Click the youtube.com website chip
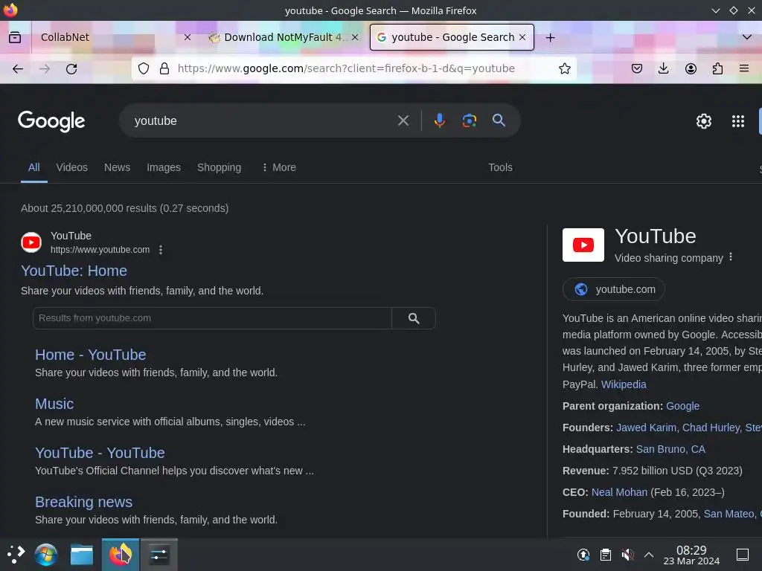The height and width of the screenshot is (571, 762). pyautogui.click(x=613, y=289)
